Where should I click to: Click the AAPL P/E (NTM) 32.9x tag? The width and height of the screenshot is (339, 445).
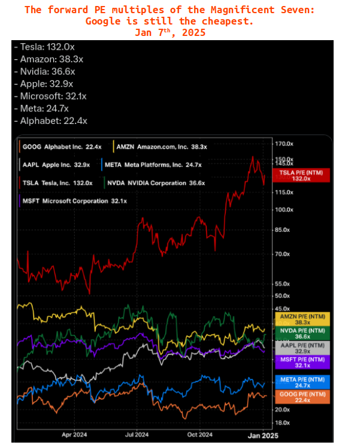(302, 348)
